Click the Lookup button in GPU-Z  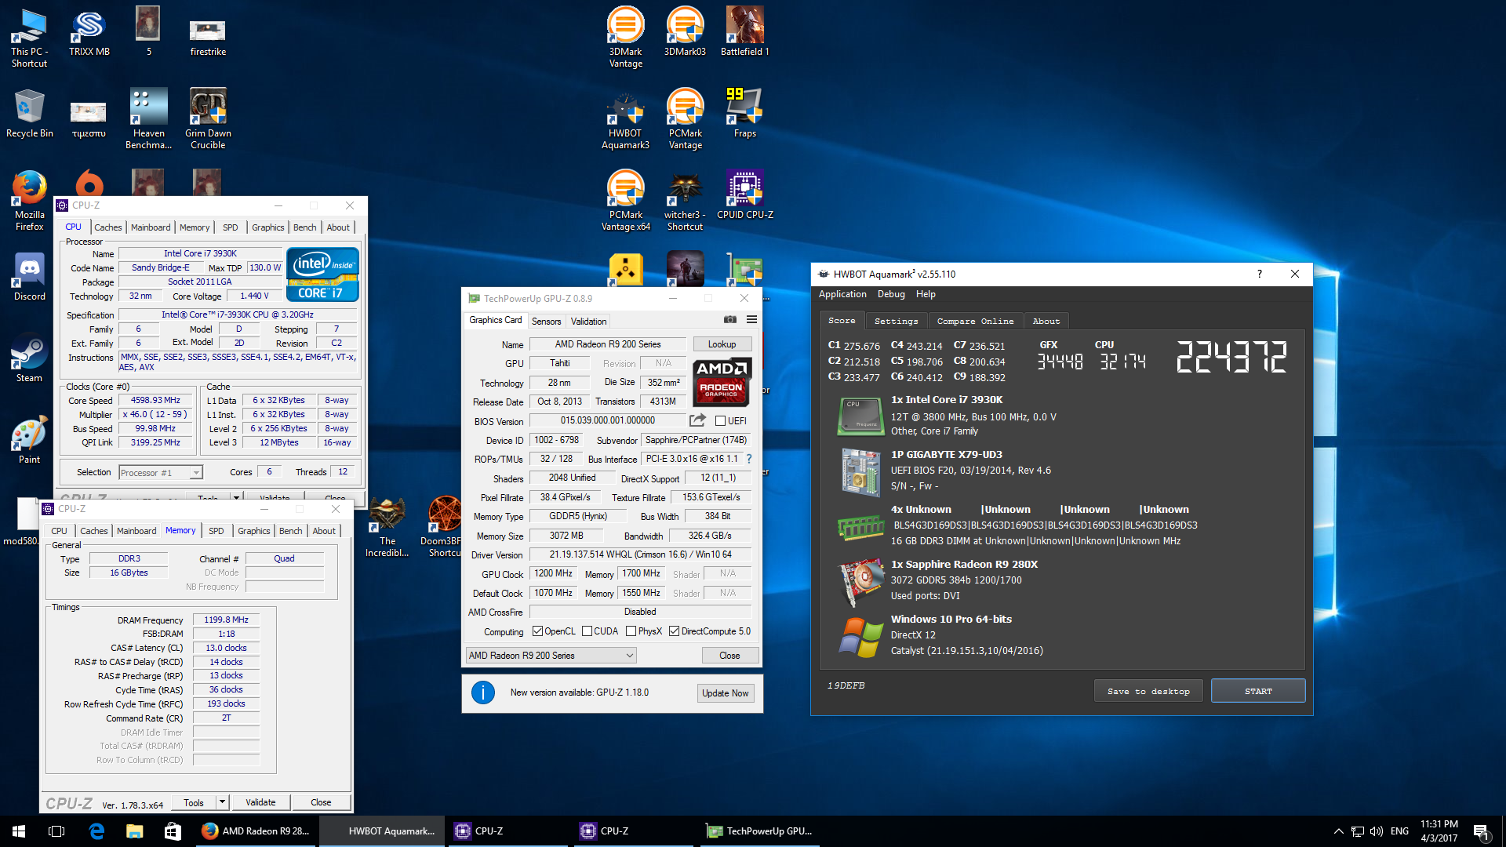(x=722, y=344)
